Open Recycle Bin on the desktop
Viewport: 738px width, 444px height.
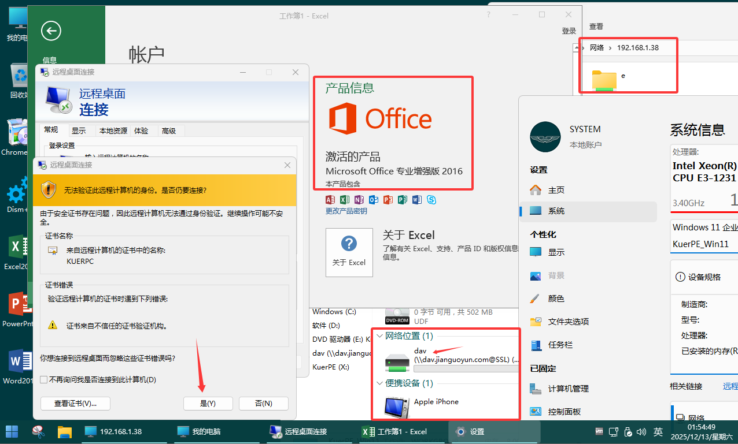point(19,78)
